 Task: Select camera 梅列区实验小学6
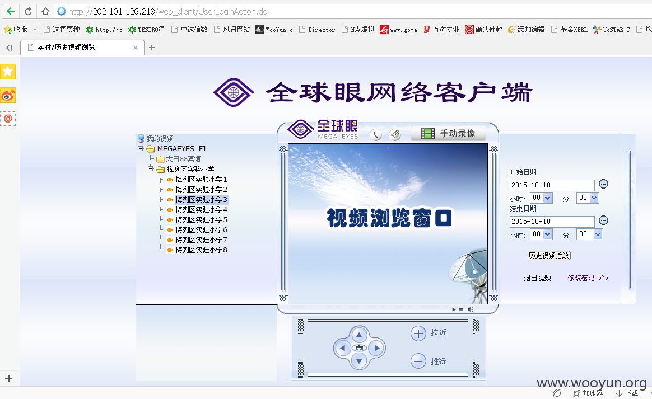point(201,229)
